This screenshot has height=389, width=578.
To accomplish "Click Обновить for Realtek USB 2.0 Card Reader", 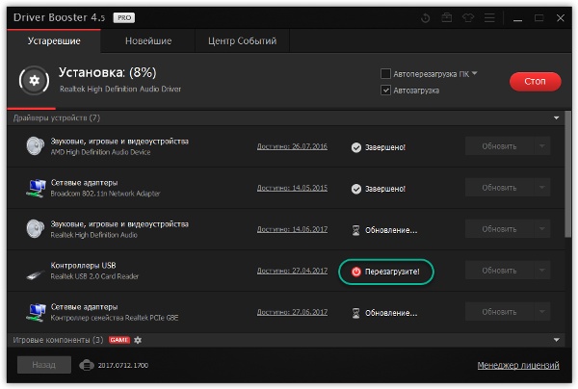I will tap(499, 271).
